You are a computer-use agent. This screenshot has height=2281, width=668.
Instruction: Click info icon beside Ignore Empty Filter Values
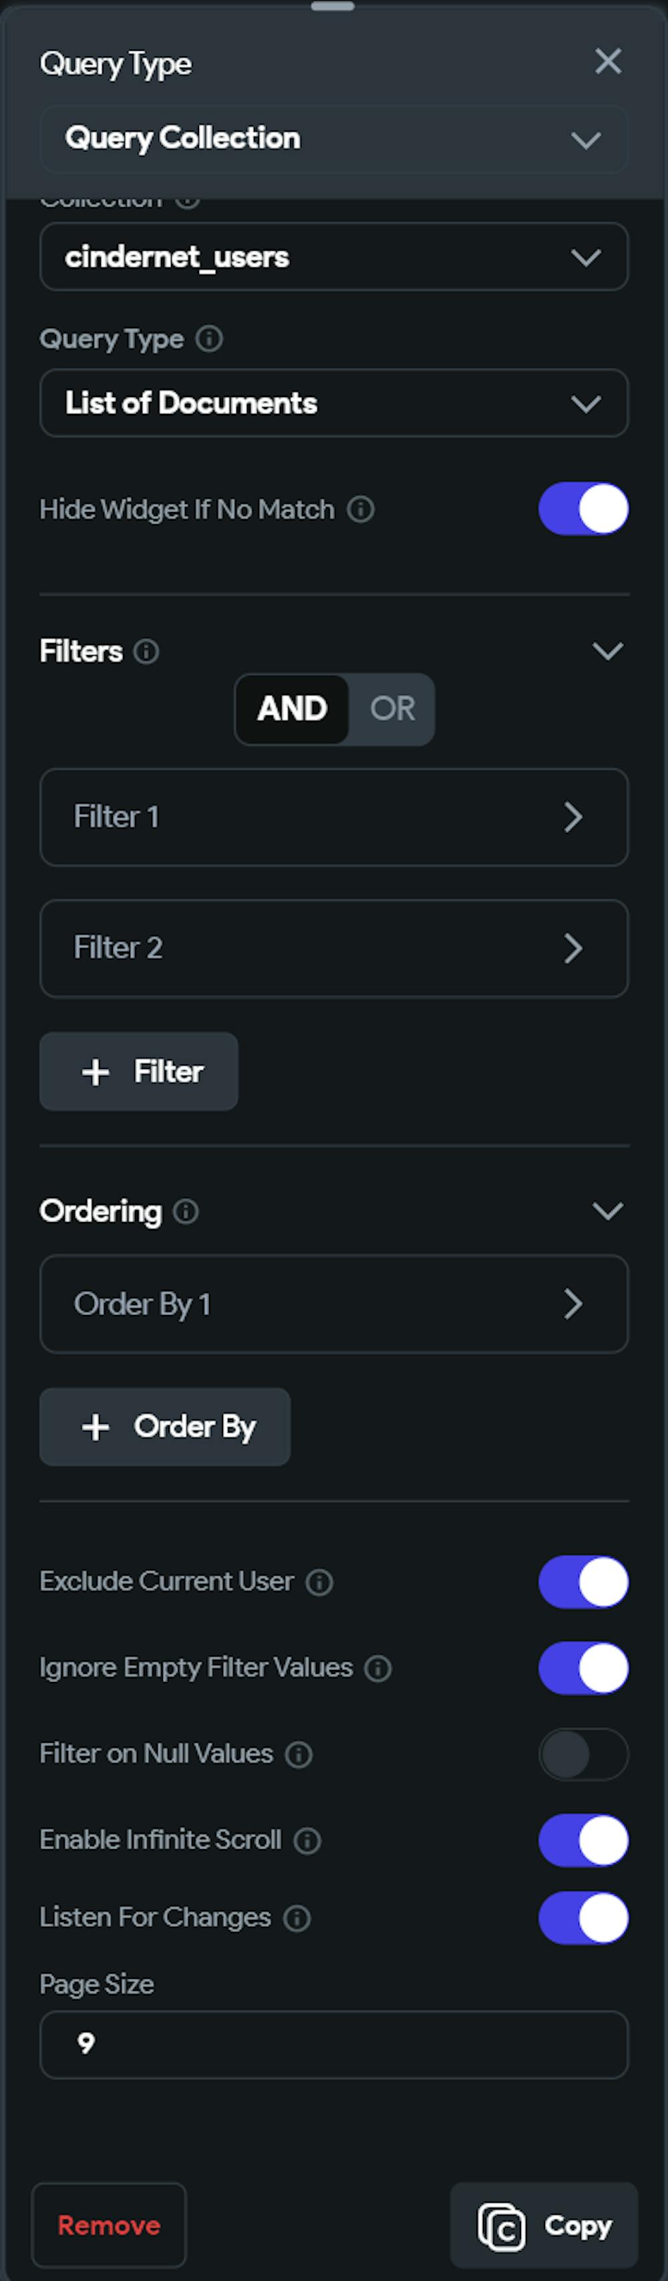pos(378,1668)
